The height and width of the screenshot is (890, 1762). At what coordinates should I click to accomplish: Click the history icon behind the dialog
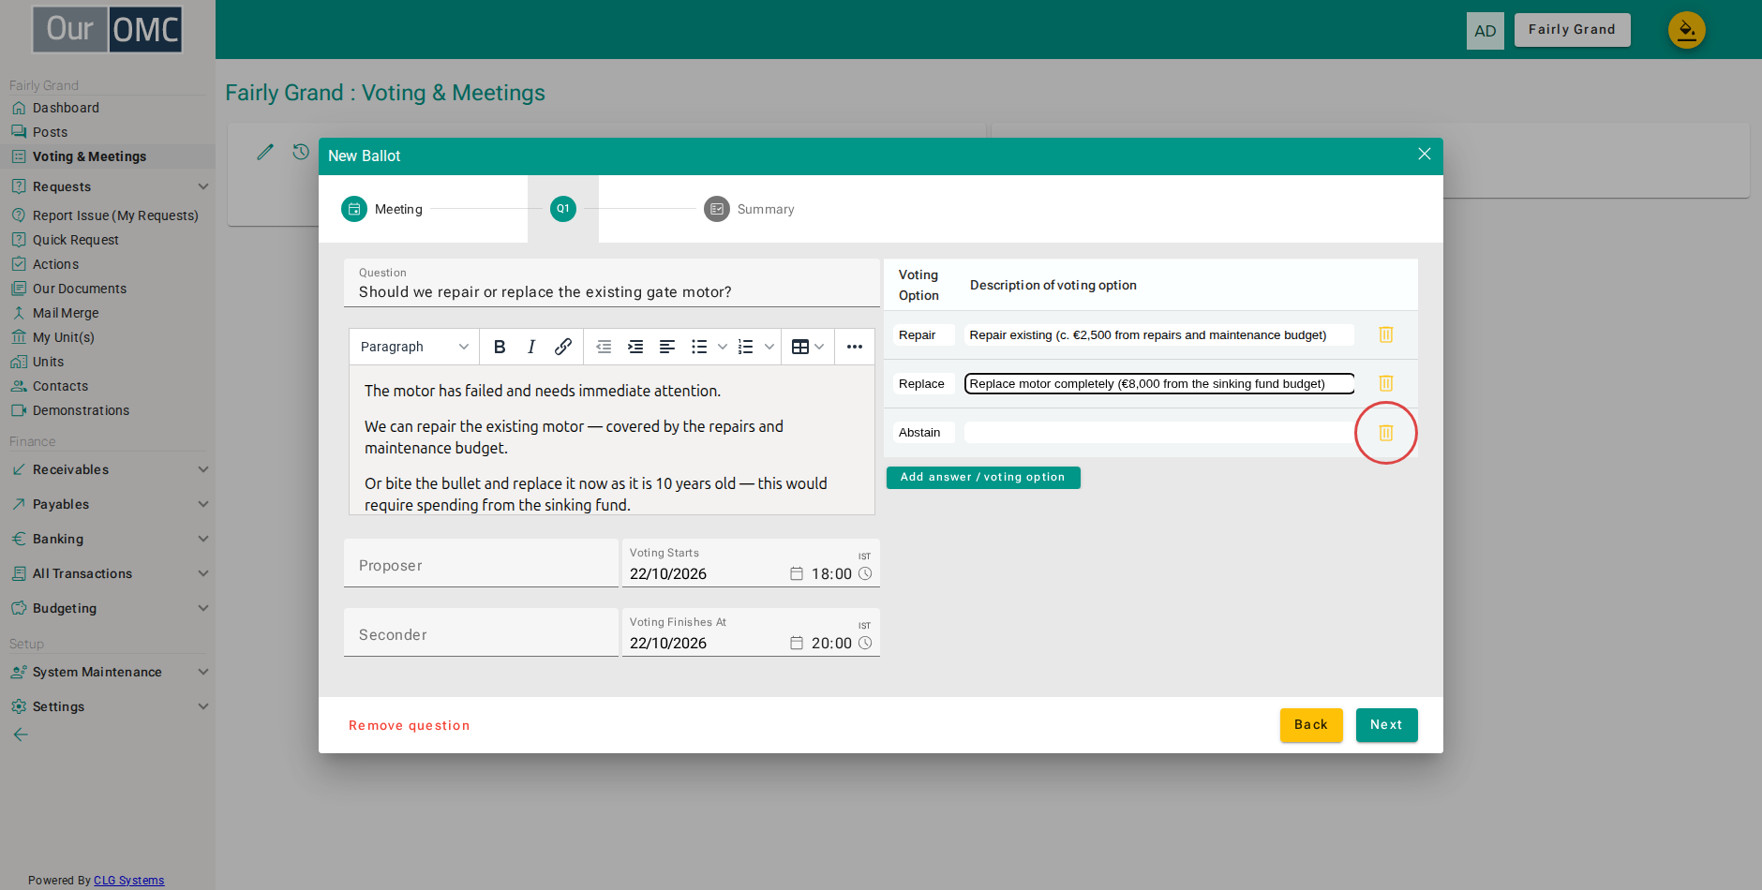pyautogui.click(x=301, y=152)
